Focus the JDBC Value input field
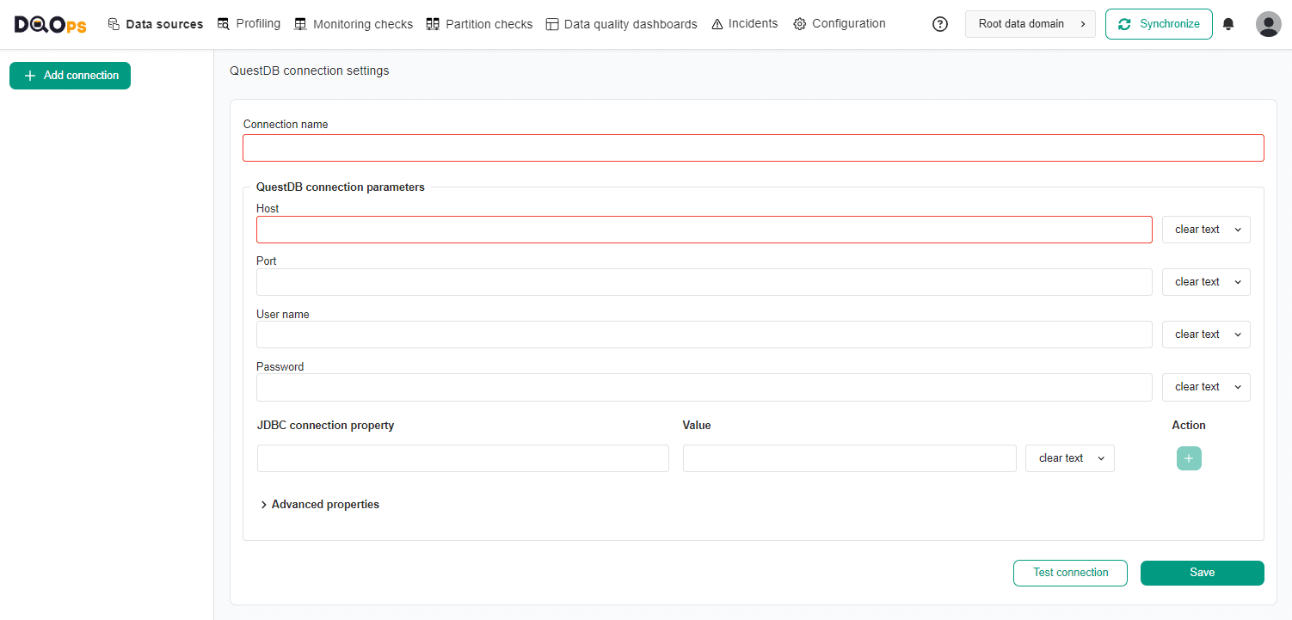1292x620 pixels. pyautogui.click(x=850, y=458)
